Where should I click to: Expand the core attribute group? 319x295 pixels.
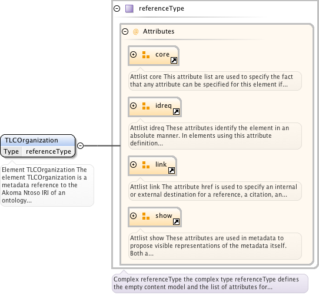pyautogui.click(x=133, y=54)
